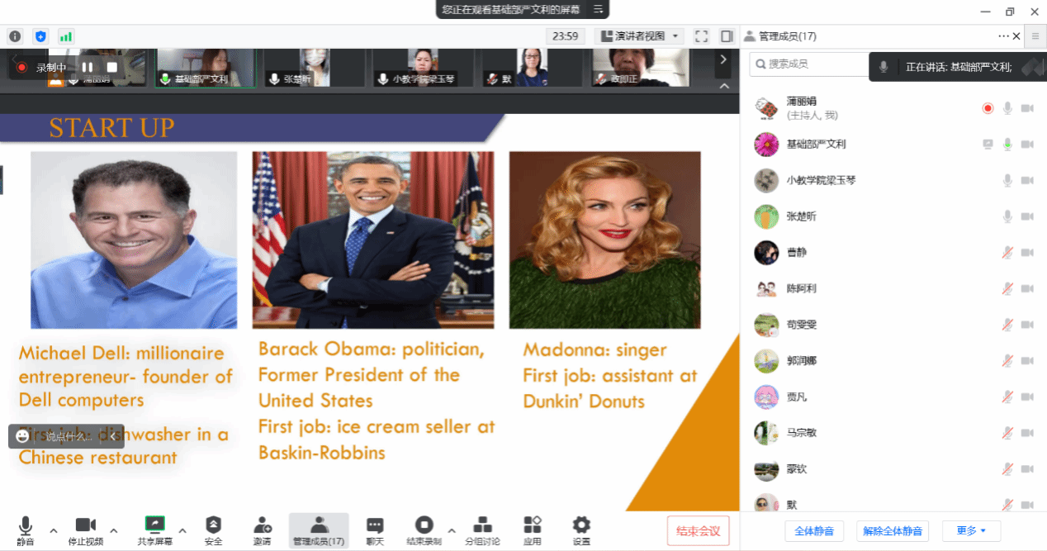Image resolution: width=1047 pixels, height=551 pixels.
Task: Open 设置 (Settings) gear
Action: pos(581,529)
